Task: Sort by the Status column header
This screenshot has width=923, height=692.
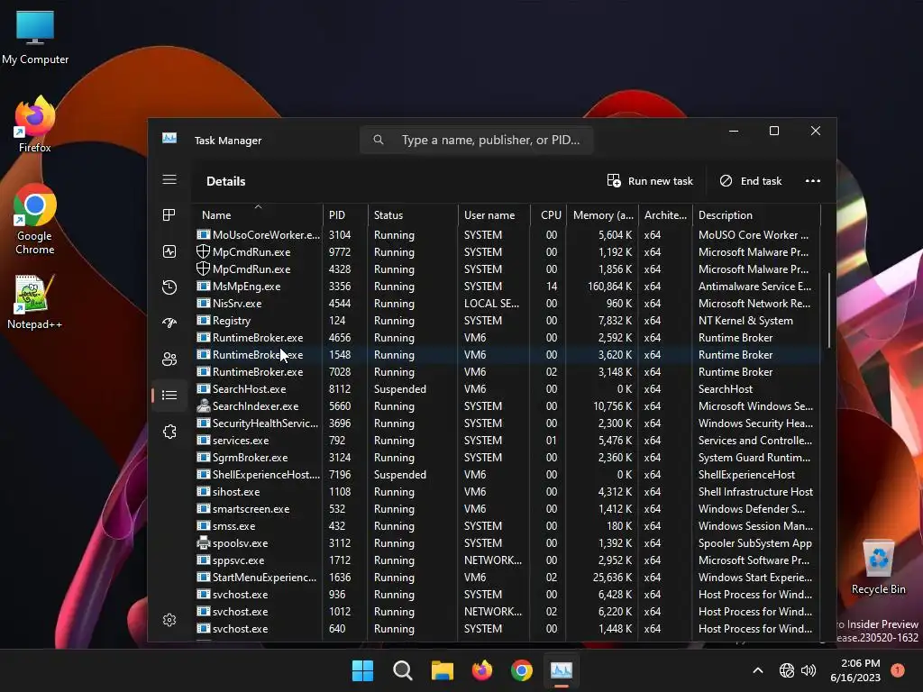Action: (x=413, y=214)
